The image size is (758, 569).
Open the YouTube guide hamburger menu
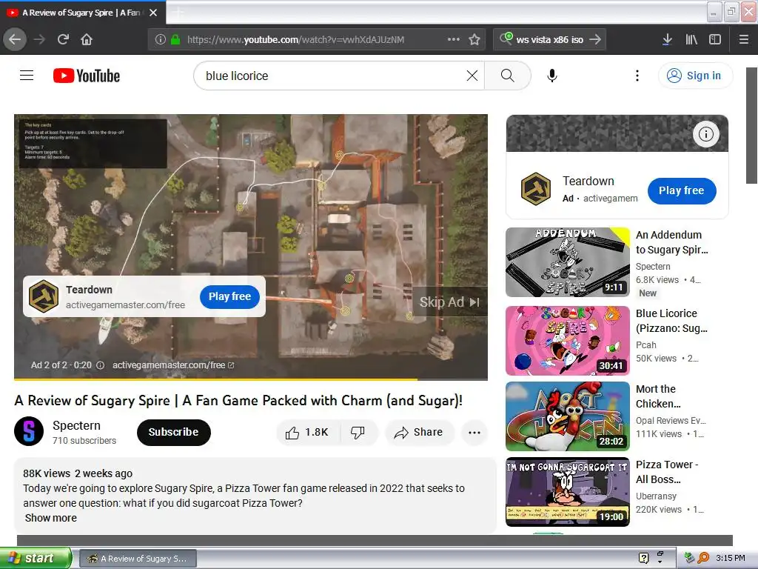click(27, 76)
